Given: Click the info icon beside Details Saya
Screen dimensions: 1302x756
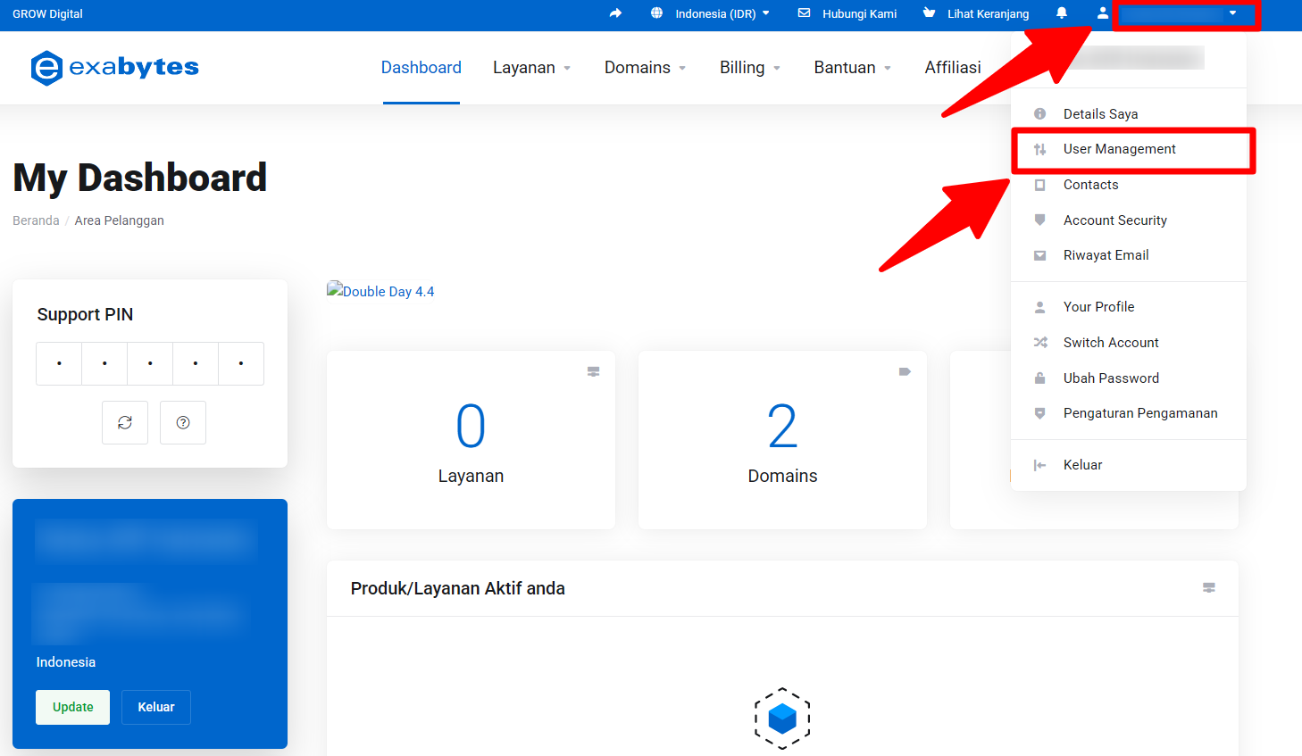Looking at the screenshot, I should [1039, 113].
